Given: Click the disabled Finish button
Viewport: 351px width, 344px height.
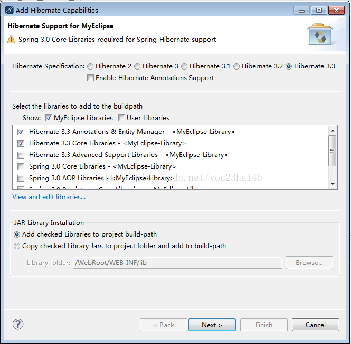Looking at the screenshot, I should coord(264,325).
